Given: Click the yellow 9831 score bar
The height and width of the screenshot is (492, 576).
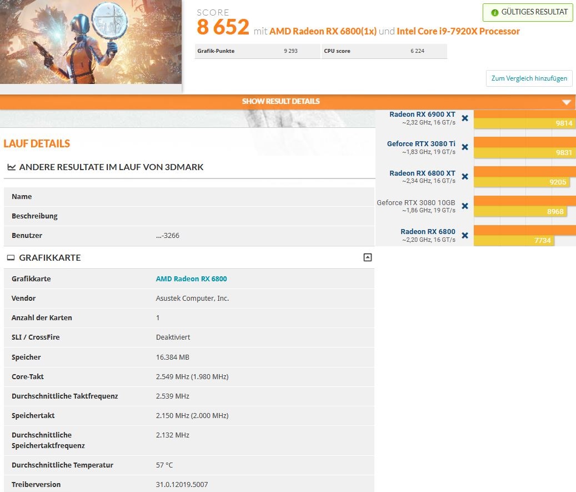Looking at the screenshot, I should [x=525, y=152].
